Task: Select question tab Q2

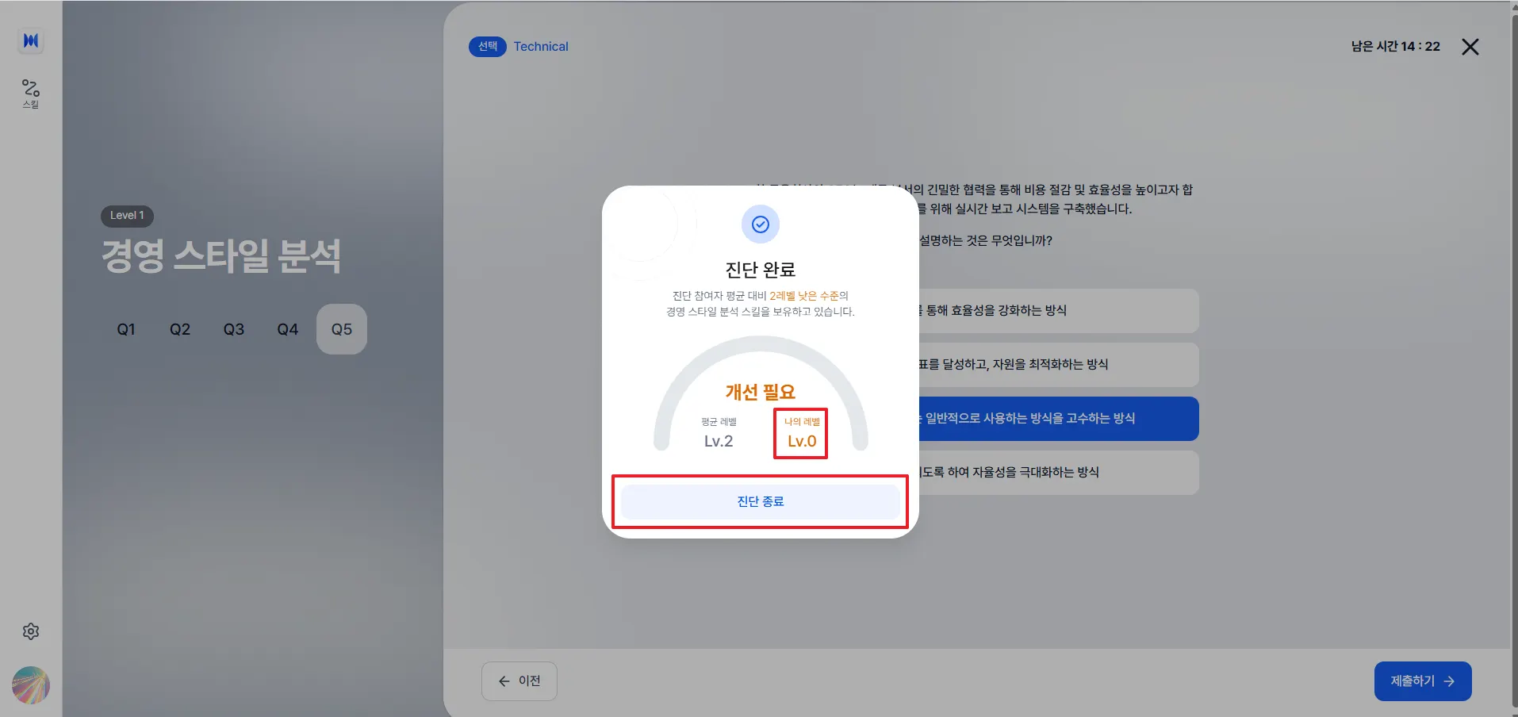Action: click(180, 329)
